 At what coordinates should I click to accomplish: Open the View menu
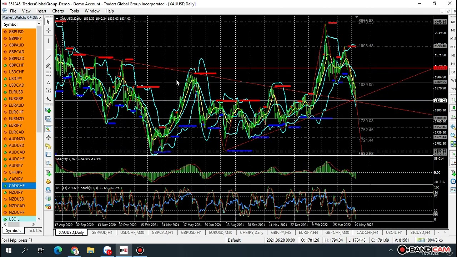(x=26, y=11)
